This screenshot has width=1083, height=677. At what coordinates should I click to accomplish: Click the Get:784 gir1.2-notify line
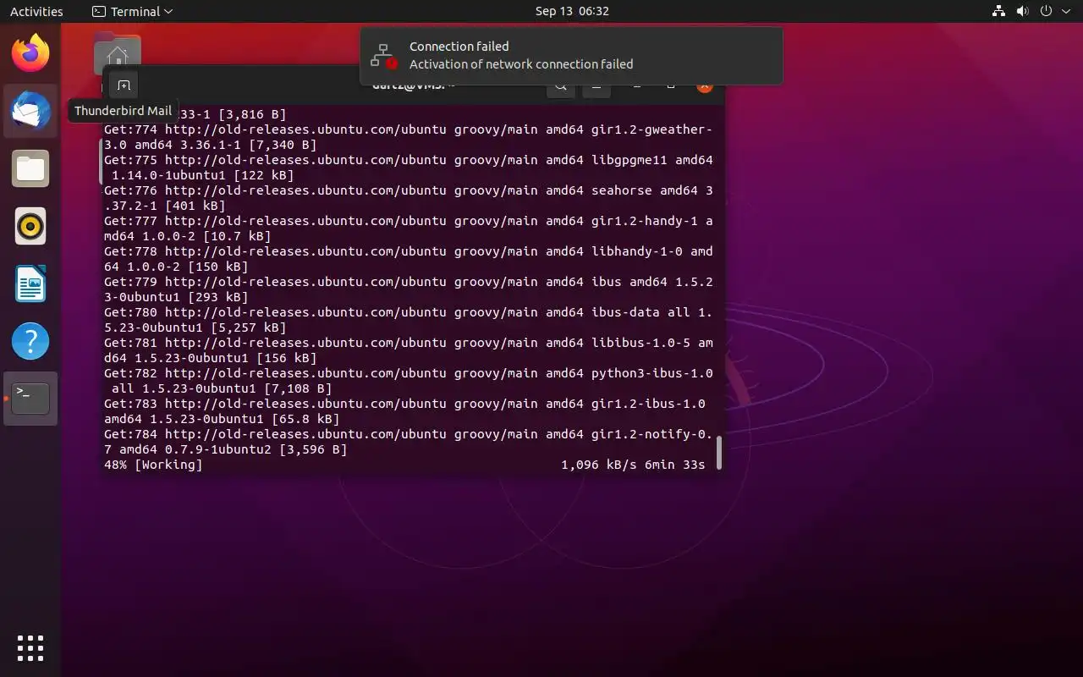409,442
